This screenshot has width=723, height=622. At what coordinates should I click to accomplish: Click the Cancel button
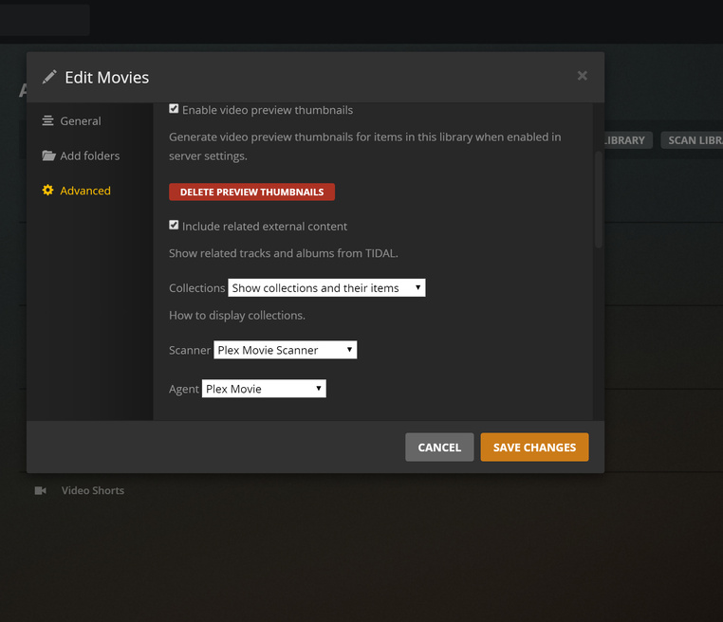tap(439, 447)
